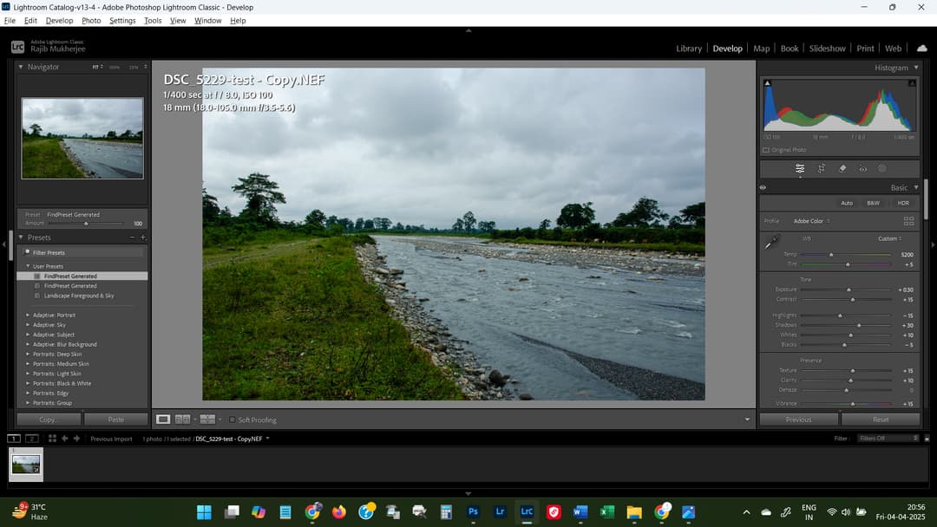Screen dimensions: 937x527
Task: Open the WB Custom dropdown
Action: click(x=890, y=238)
